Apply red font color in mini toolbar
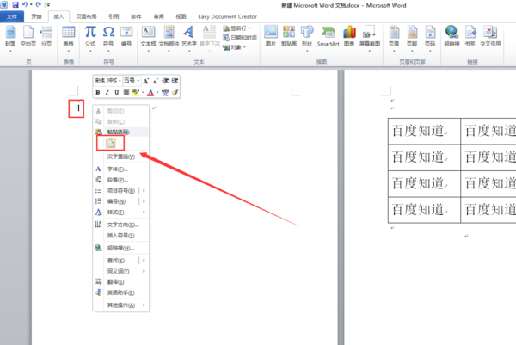This screenshot has width=516, height=345. point(150,93)
